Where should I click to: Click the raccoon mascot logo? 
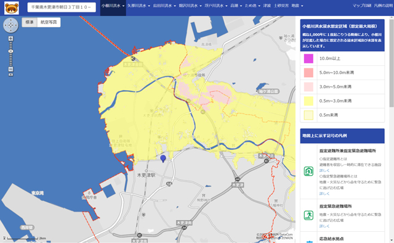[12, 8]
